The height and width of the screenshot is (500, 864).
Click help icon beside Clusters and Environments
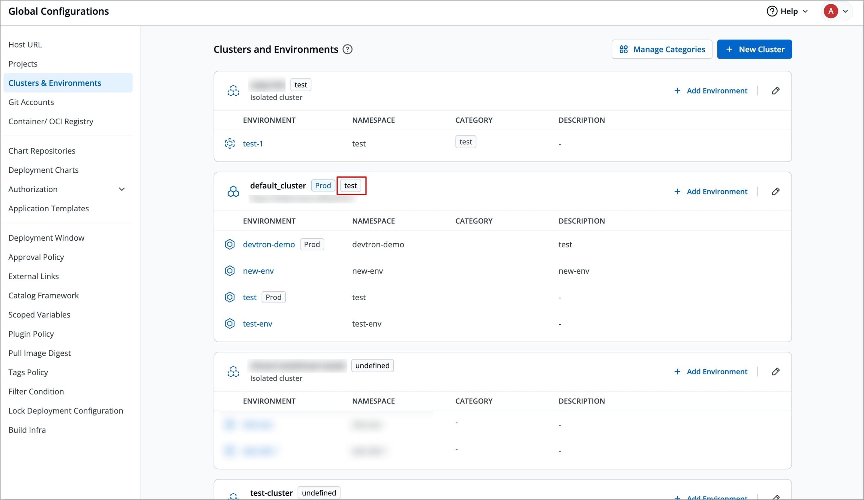348,49
